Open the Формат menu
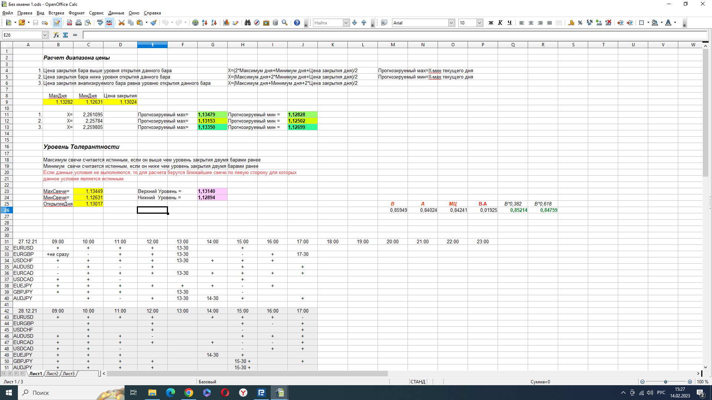This screenshot has height=400, width=712. (x=77, y=13)
